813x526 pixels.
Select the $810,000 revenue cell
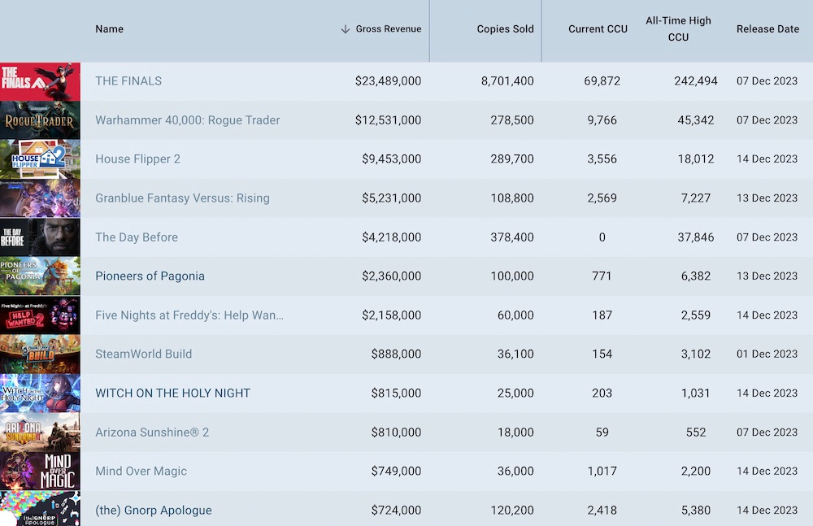(396, 433)
